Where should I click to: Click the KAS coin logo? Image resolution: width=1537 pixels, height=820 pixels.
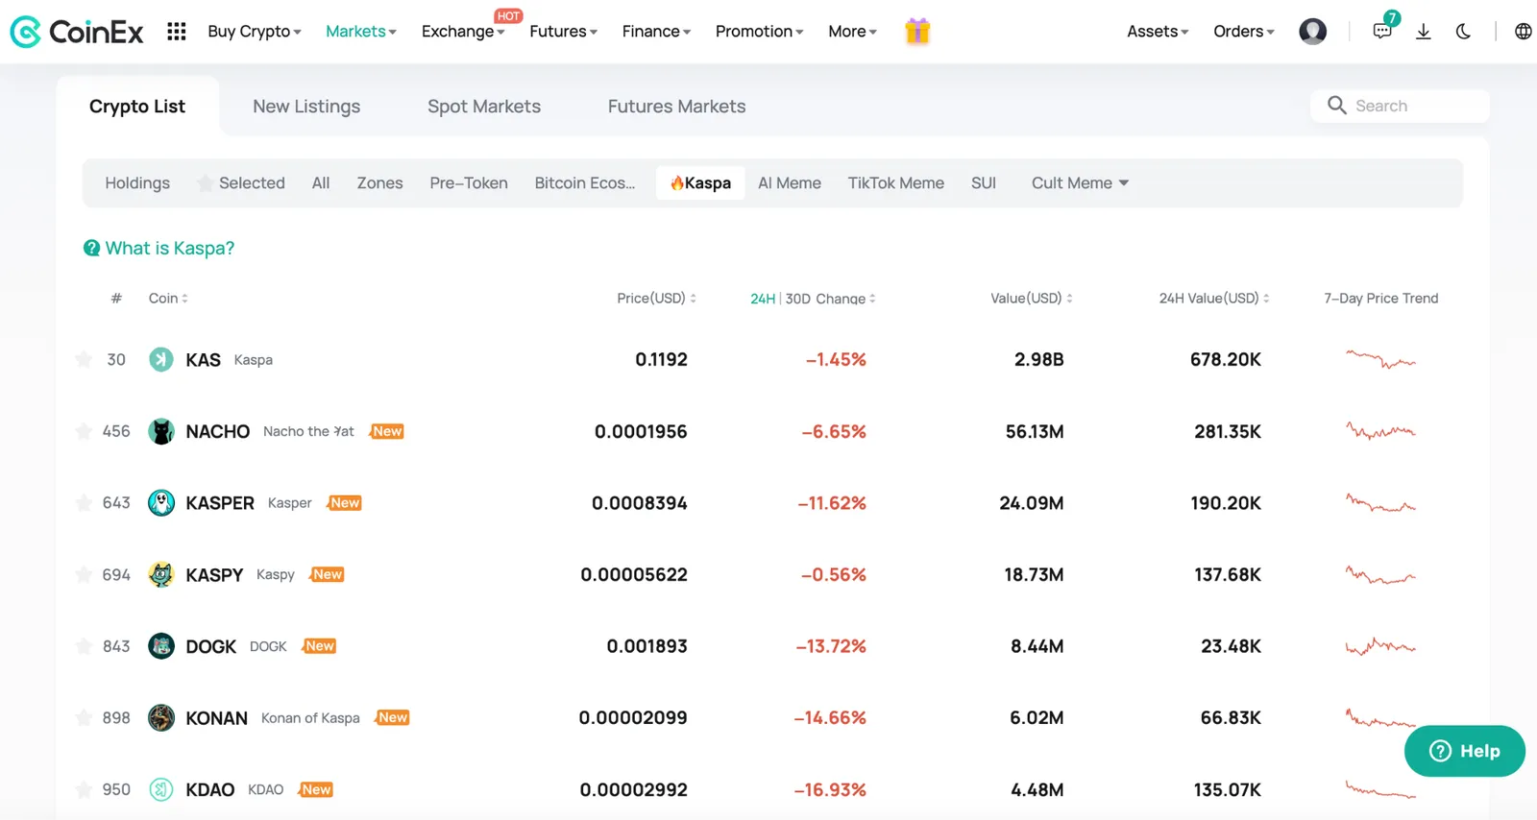point(161,359)
